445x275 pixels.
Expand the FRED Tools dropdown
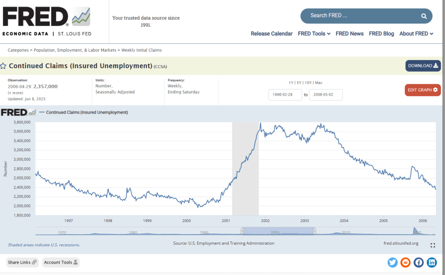tap(314, 33)
